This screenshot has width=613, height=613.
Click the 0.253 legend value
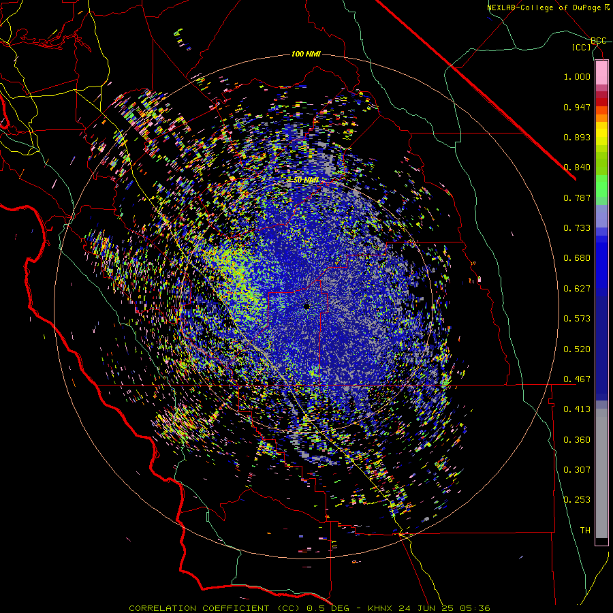coord(577,500)
